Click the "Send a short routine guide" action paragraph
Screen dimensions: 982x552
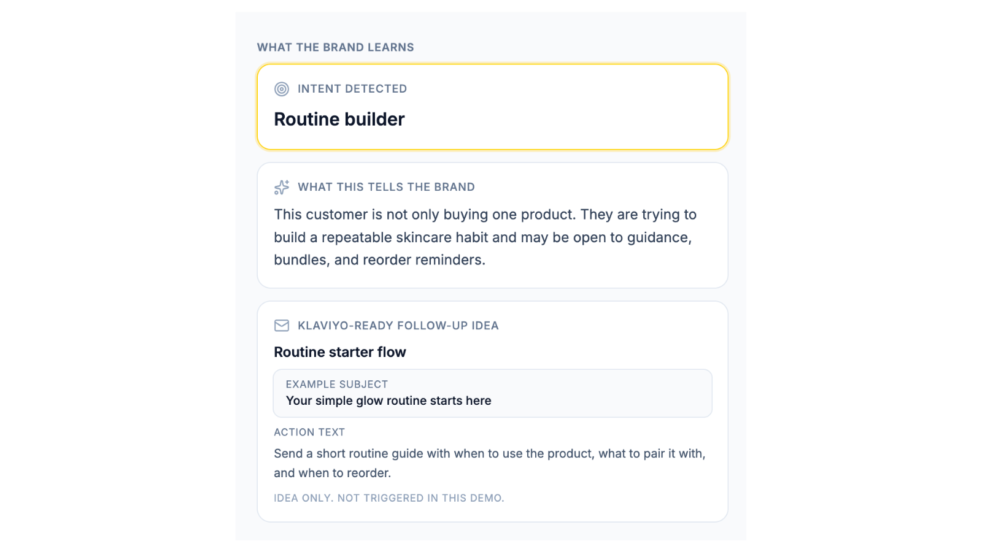click(x=490, y=463)
